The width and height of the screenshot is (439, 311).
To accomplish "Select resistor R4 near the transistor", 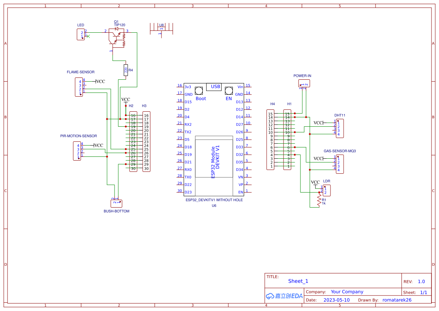I will [125, 70].
